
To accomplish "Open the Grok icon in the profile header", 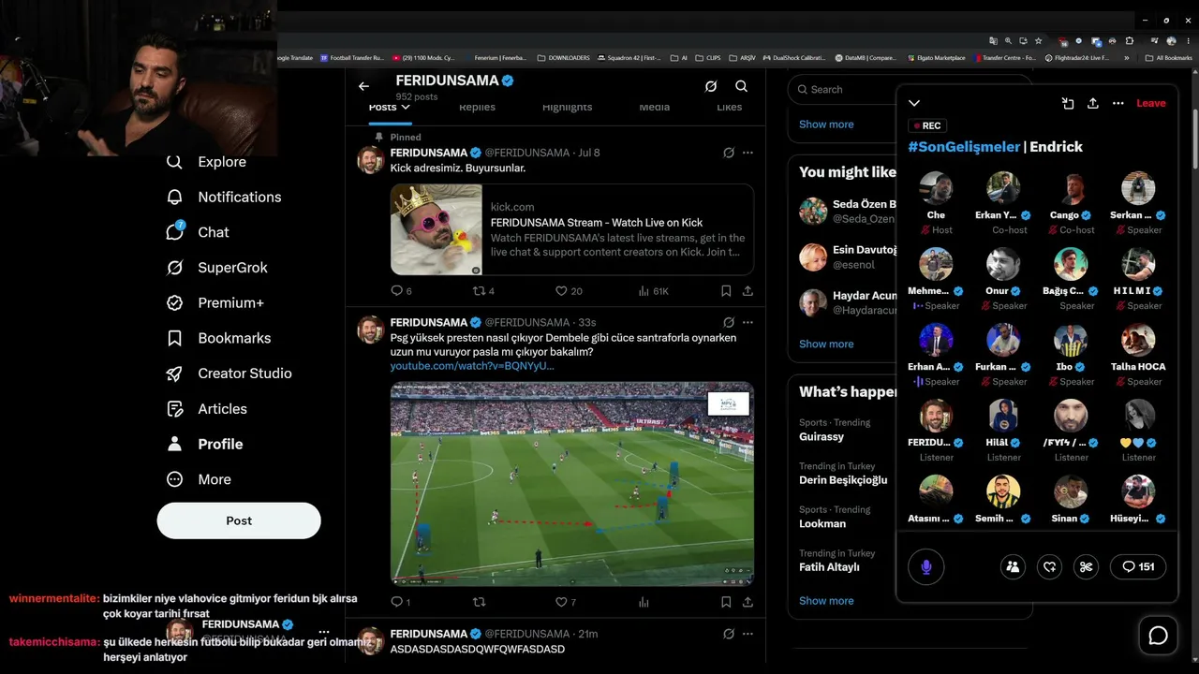I will click(x=711, y=86).
